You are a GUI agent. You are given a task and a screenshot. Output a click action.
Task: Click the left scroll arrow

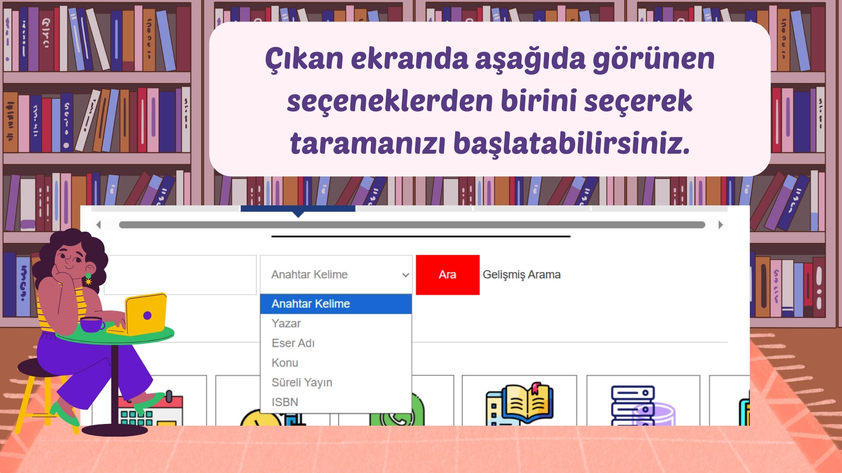99,225
